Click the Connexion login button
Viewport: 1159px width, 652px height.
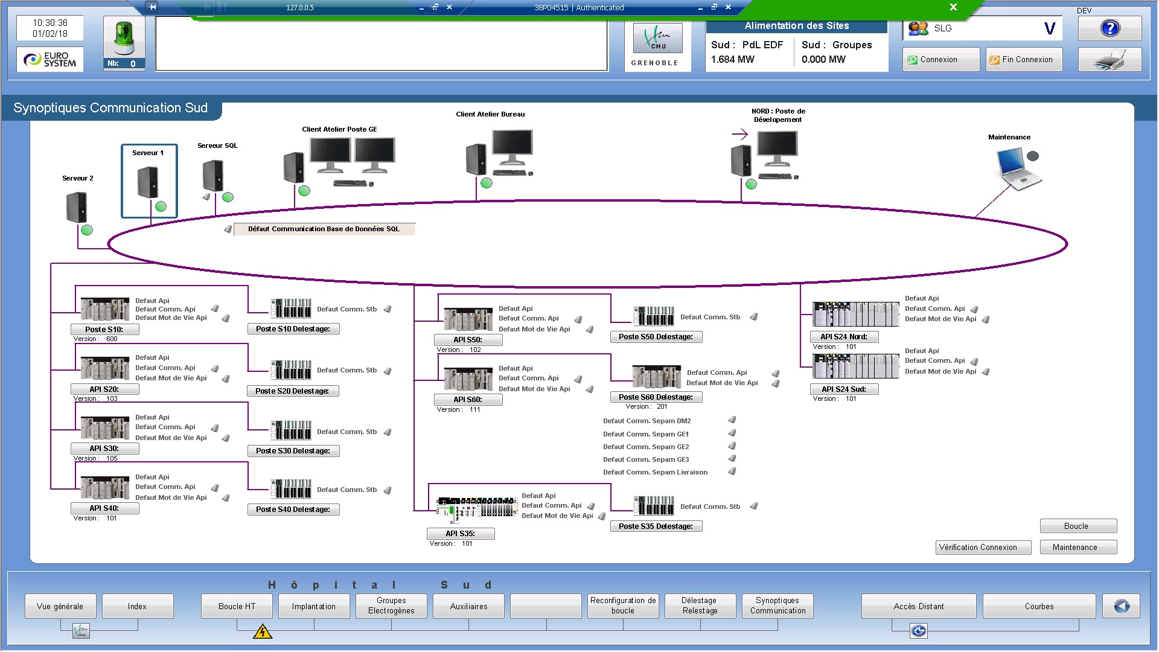point(940,60)
